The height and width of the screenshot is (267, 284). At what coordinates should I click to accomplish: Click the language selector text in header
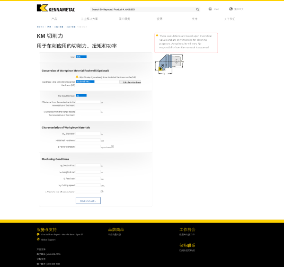[239, 9]
